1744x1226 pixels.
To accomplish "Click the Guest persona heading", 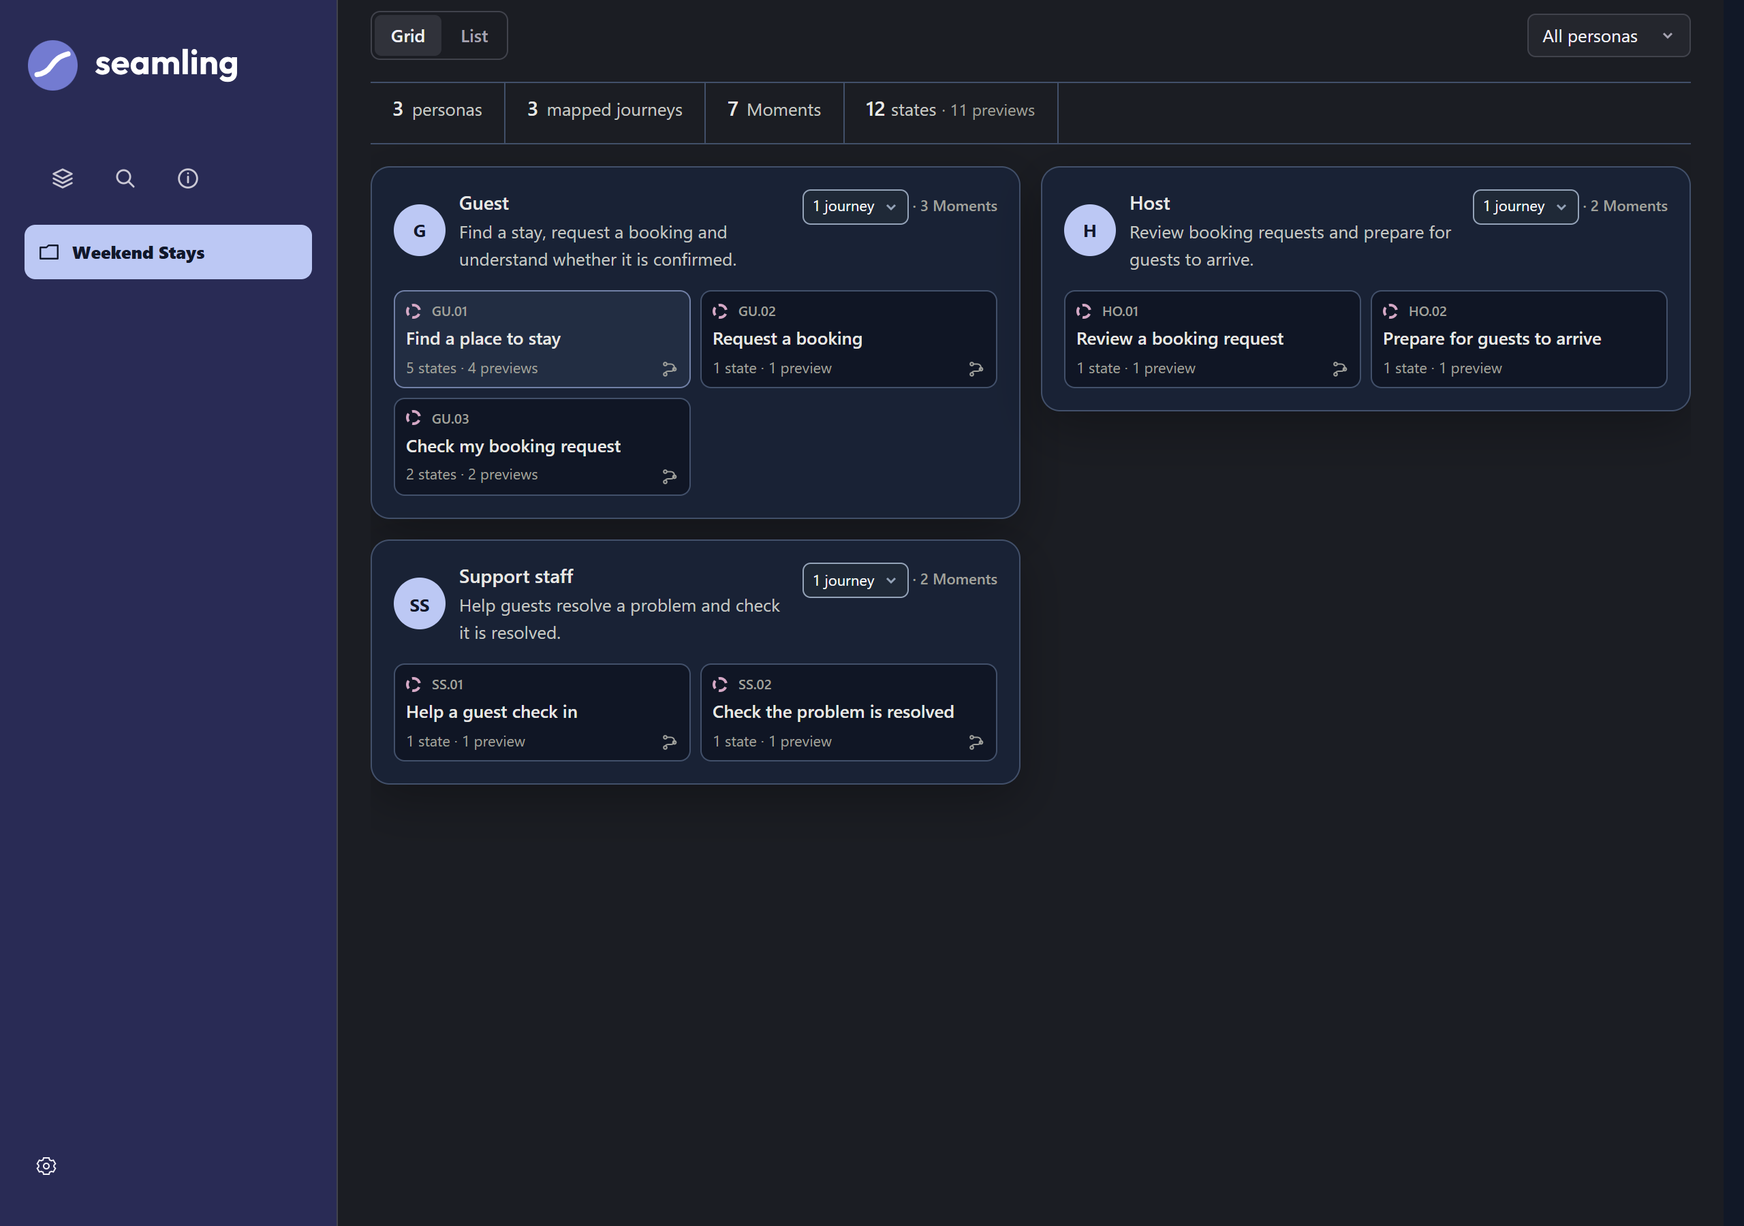I will [484, 204].
